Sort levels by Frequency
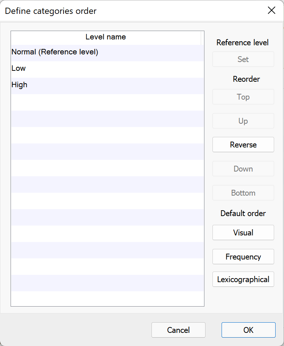The image size is (284, 346). (x=243, y=257)
